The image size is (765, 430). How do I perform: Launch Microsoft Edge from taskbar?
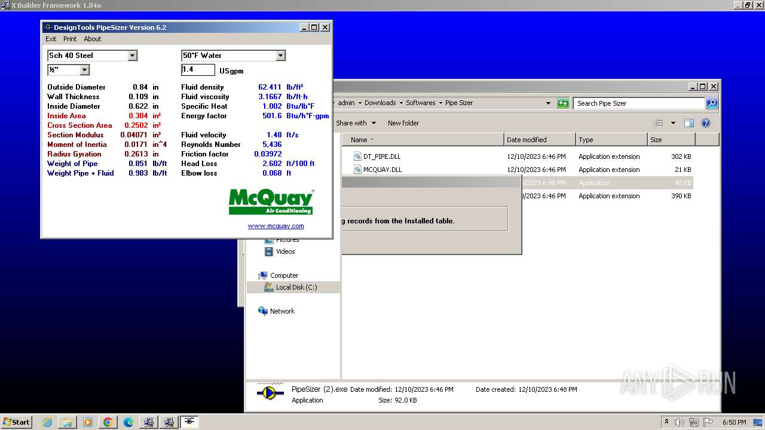point(128,422)
